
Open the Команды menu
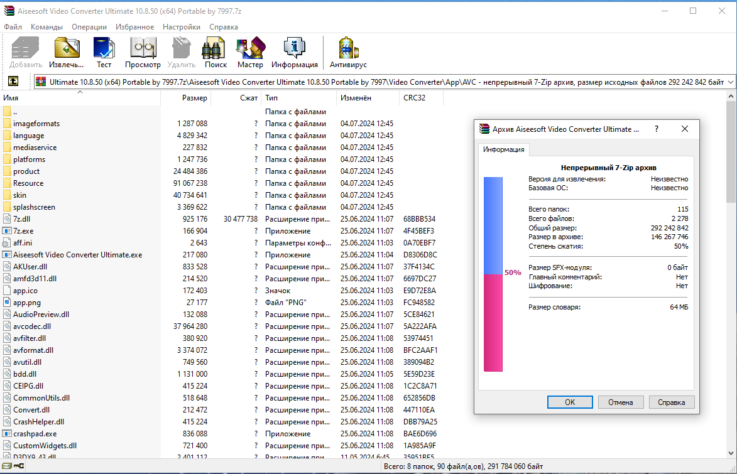click(x=46, y=27)
